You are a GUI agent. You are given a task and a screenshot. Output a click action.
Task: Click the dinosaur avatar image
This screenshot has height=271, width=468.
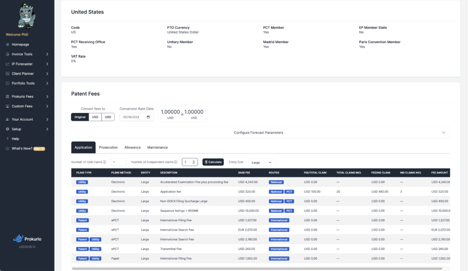[27, 16]
